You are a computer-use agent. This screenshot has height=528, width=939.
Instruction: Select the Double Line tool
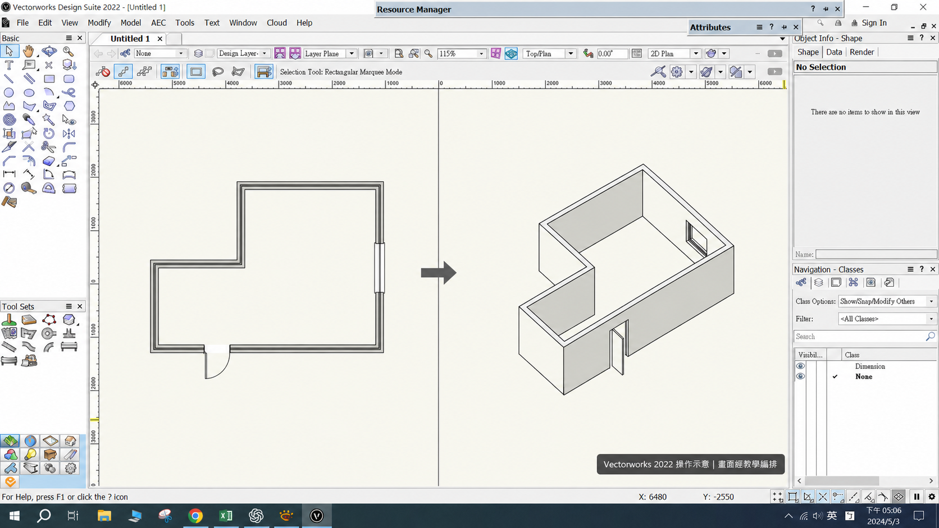tap(29, 79)
